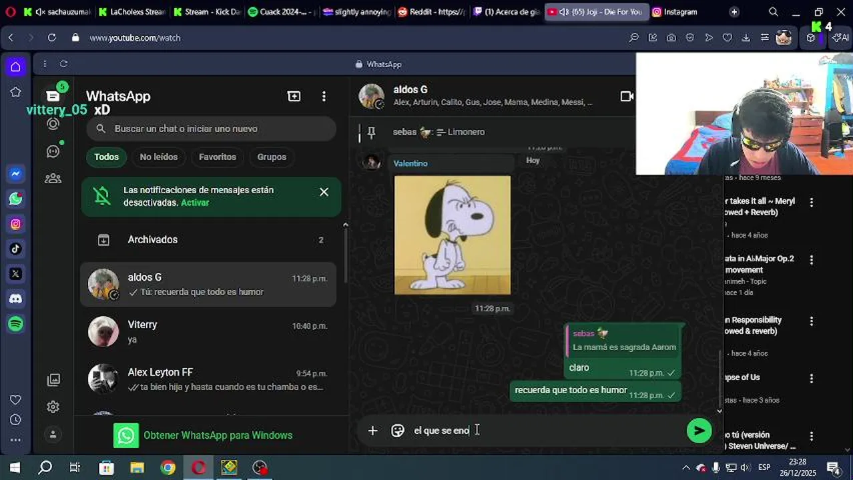Open WhatsApp Communities icon

(53, 178)
